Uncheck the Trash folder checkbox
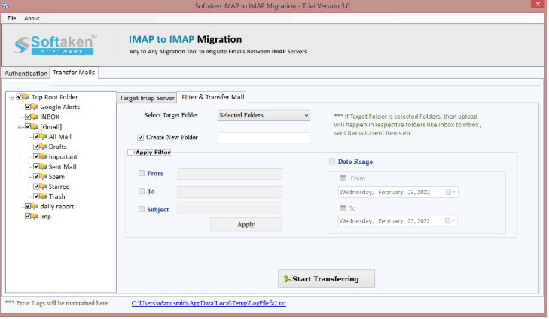Screen dimensions: 549x319 (x=36, y=196)
